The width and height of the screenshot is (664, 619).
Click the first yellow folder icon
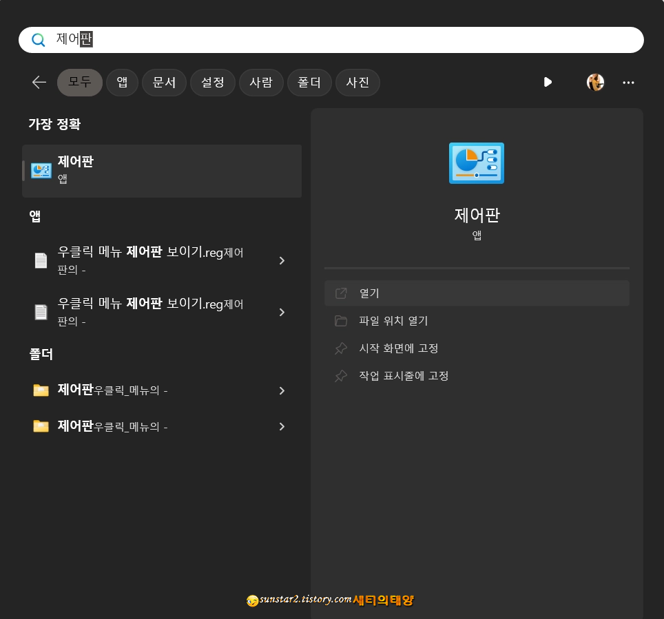(41, 390)
